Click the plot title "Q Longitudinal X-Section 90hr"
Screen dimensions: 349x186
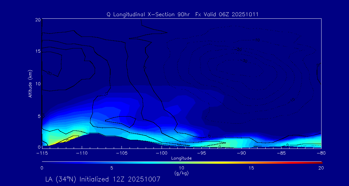coord(148,15)
